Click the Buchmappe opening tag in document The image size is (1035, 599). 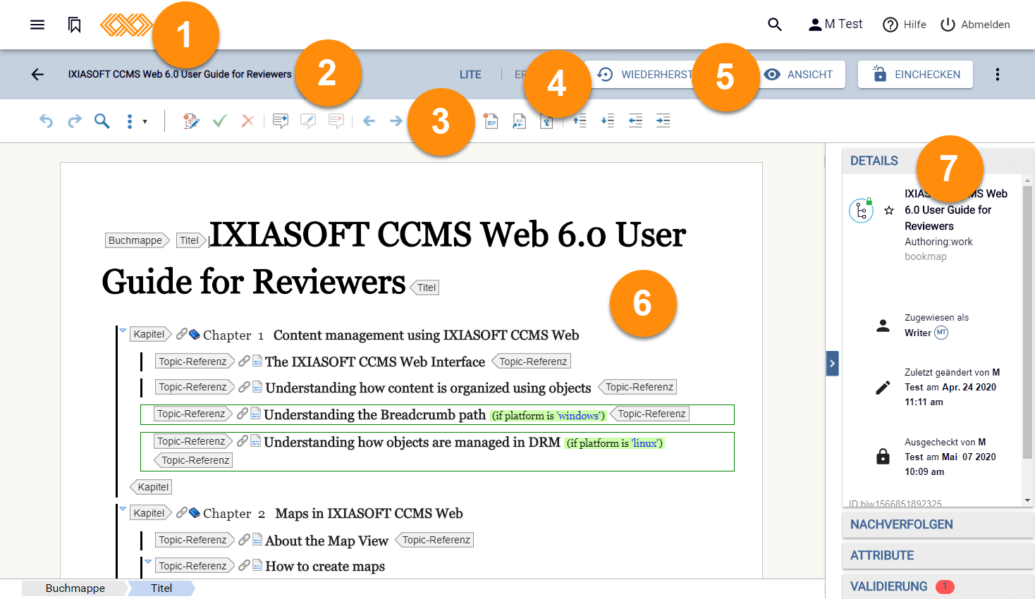[x=137, y=240]
